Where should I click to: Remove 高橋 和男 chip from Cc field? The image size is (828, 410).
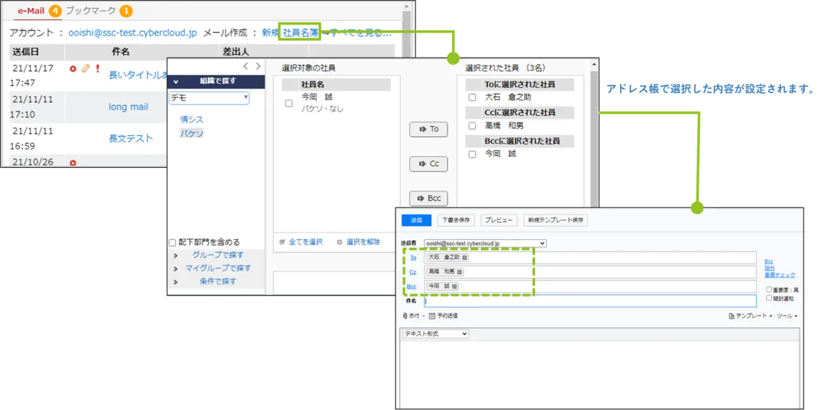tap(460, 272)
